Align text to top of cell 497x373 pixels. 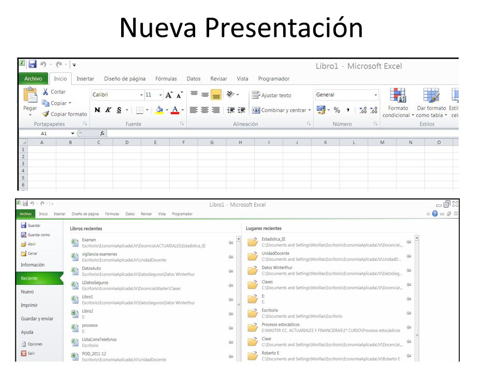[x=194, y=94]
